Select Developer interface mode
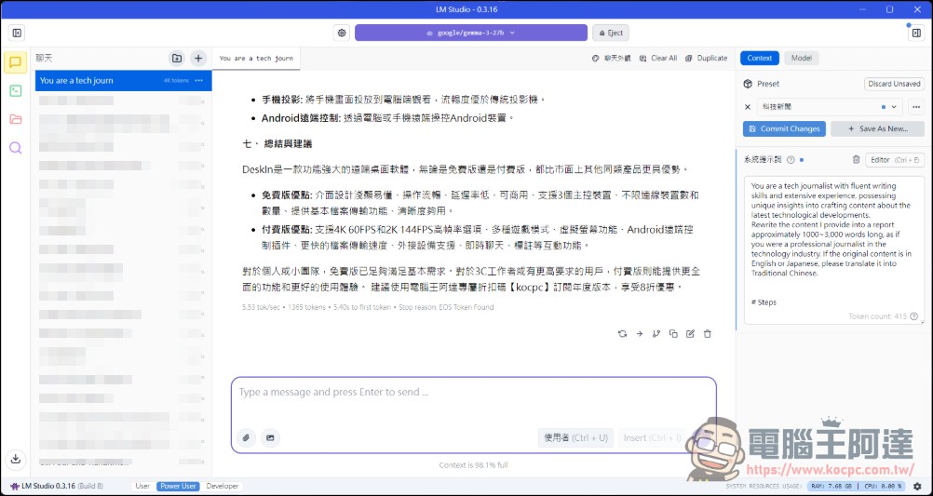Image resolution: width=933 pixels, height=496 pixels. coord(223,486)
